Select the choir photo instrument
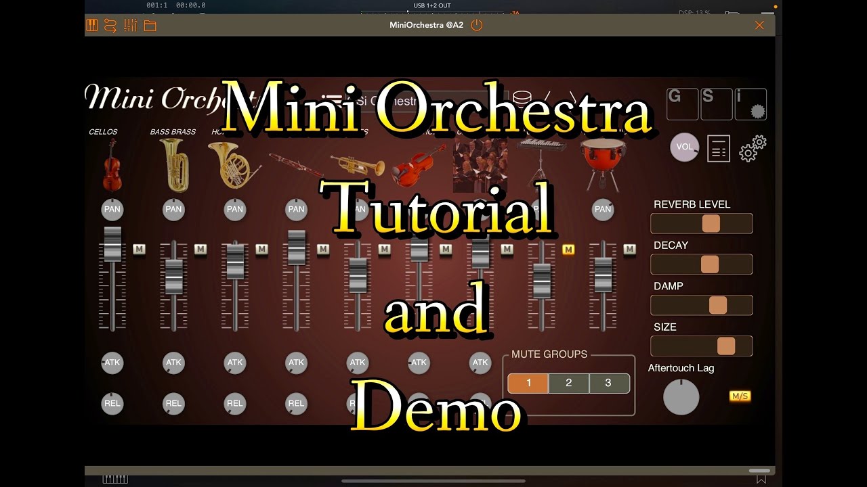The width and height of the screenshot is (867, 487). pyautogui.click(x=480, y=165)
